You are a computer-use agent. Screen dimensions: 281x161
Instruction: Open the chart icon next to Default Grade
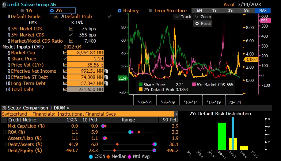click(55, 17)
